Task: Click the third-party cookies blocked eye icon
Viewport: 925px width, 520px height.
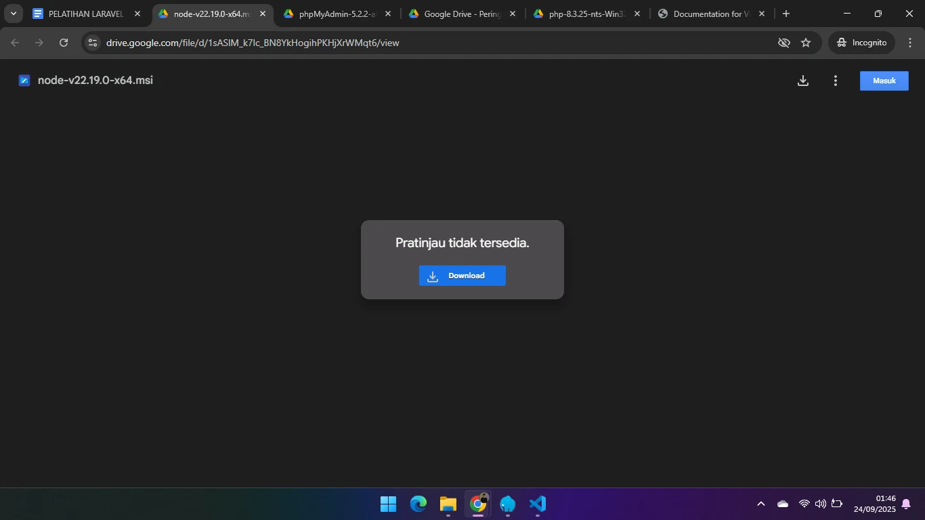Action: 784,43
